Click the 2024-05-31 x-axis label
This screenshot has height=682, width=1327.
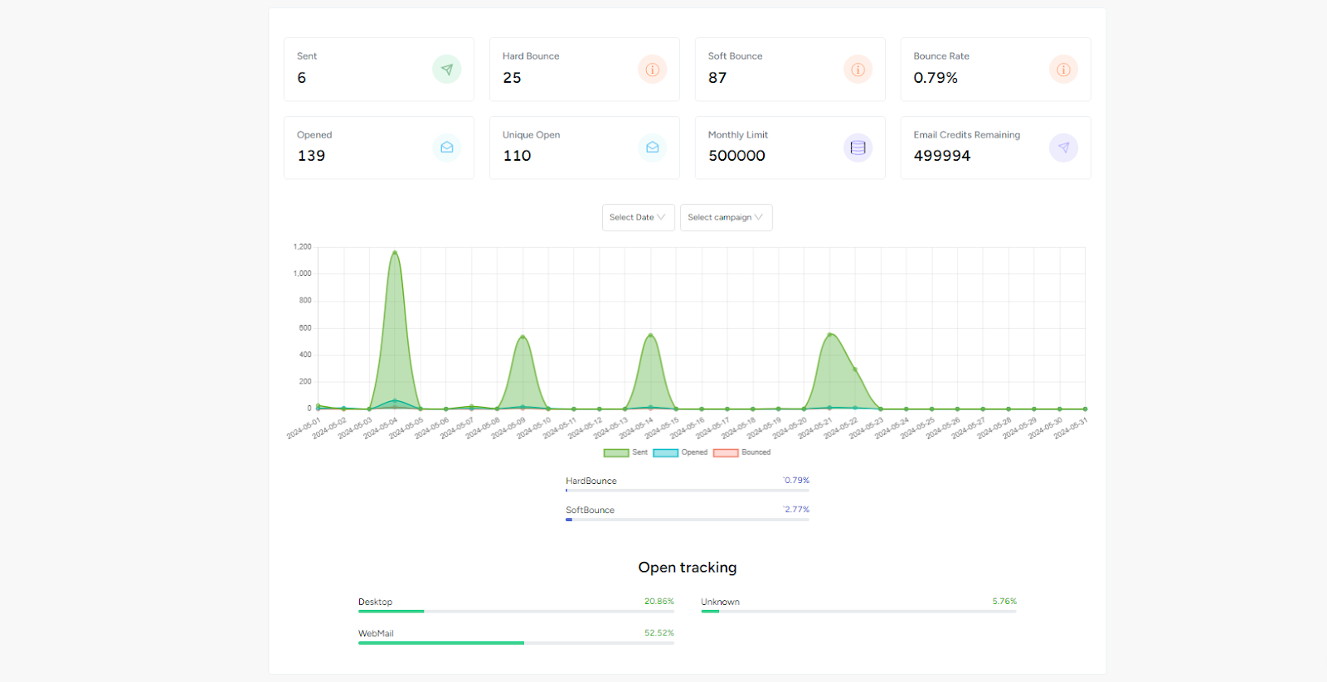point(1071,428)
